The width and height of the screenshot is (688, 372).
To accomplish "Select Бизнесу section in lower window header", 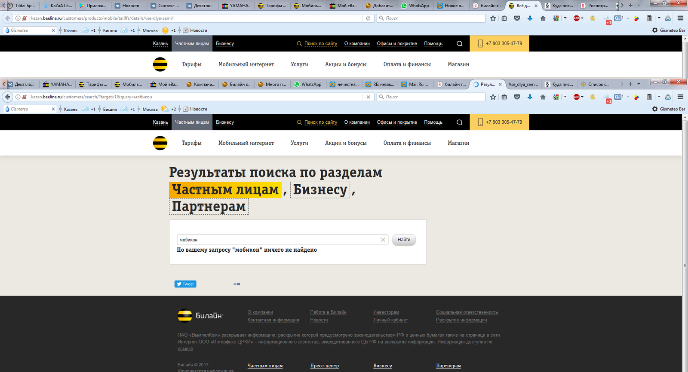I will click(x=225, y=122).
